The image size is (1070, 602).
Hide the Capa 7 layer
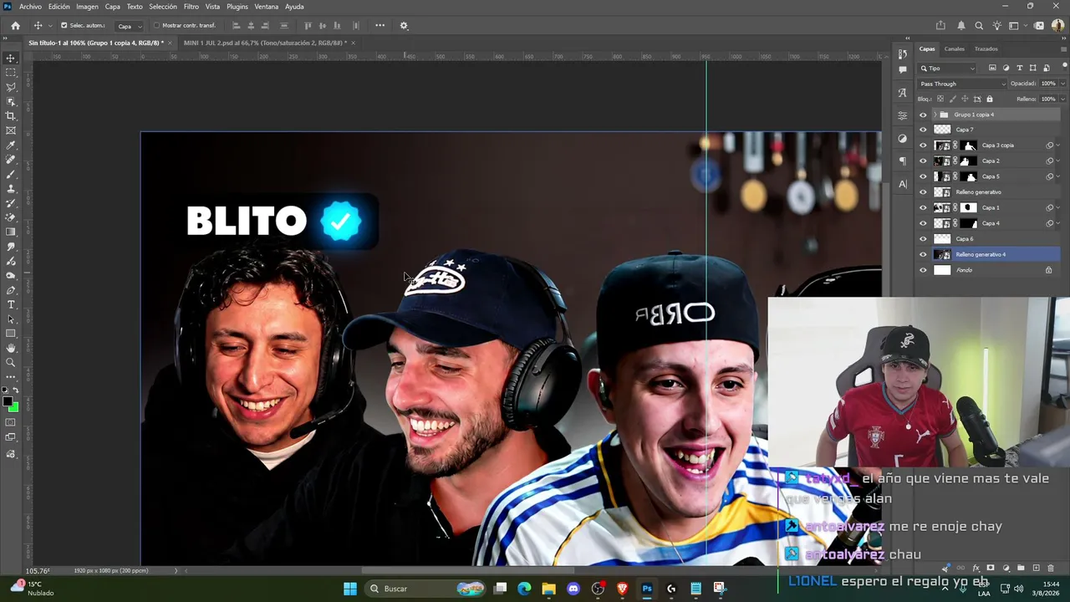(x=923, y=130)
